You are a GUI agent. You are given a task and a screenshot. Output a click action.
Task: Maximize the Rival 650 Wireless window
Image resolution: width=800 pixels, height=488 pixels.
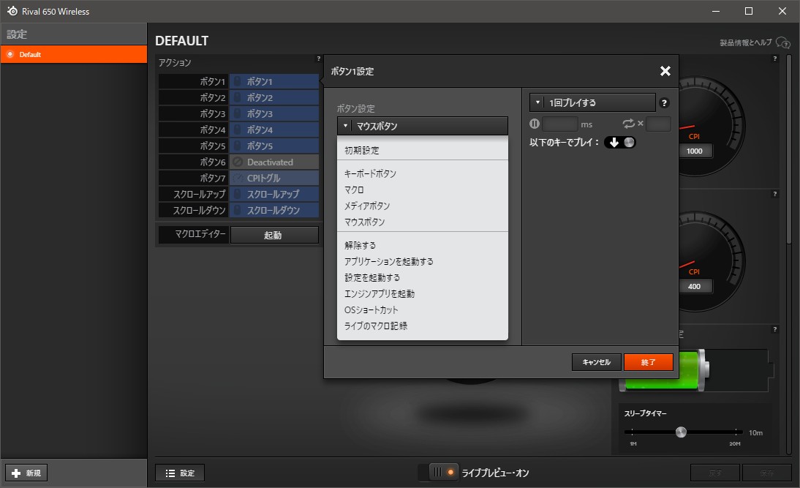coord(749,11)
